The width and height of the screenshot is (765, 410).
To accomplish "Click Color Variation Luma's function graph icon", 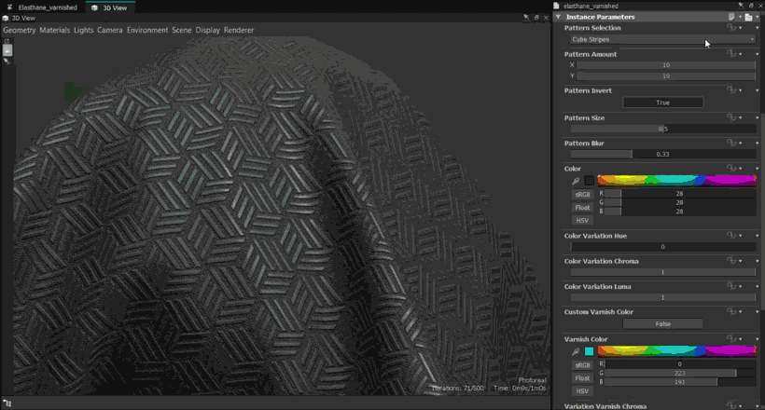I will pos(731,286).
